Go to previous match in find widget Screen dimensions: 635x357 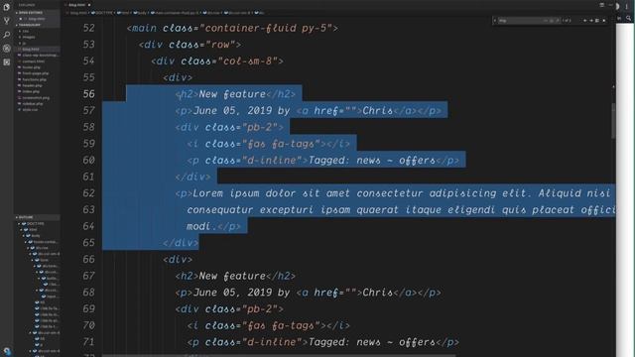coord(584,20)
